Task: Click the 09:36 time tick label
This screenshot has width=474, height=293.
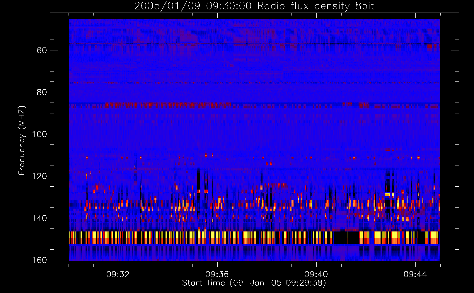Action: (x=217, y=275)
